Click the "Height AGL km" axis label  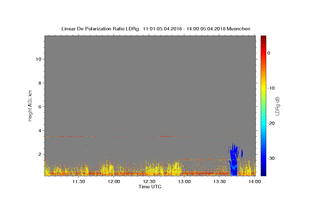[30, 105]
